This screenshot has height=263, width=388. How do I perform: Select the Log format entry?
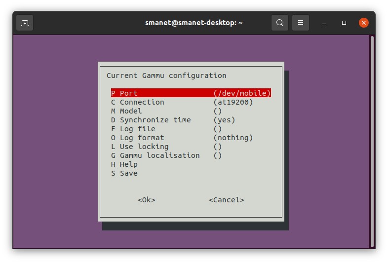pos(191,138)
